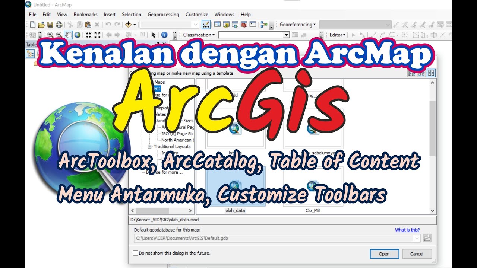Select ISO (A) Page Sizes tree item
The width and height of the screenshot is (477, 268).
[177, 134]
